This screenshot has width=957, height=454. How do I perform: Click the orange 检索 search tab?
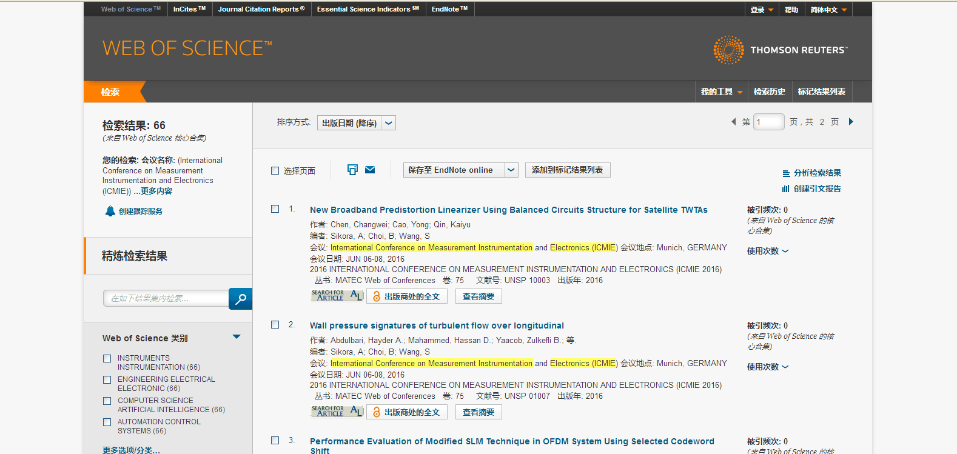(x=110, y=92)
